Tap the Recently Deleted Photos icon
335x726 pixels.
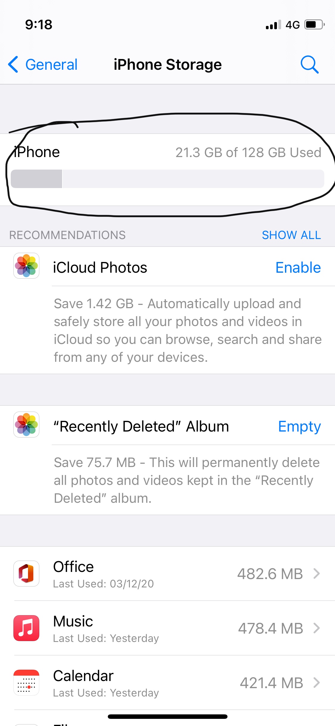(27, 424)
